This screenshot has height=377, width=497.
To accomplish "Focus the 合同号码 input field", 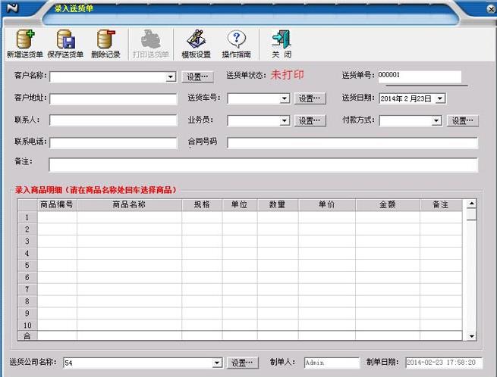I will click(352, 143).
